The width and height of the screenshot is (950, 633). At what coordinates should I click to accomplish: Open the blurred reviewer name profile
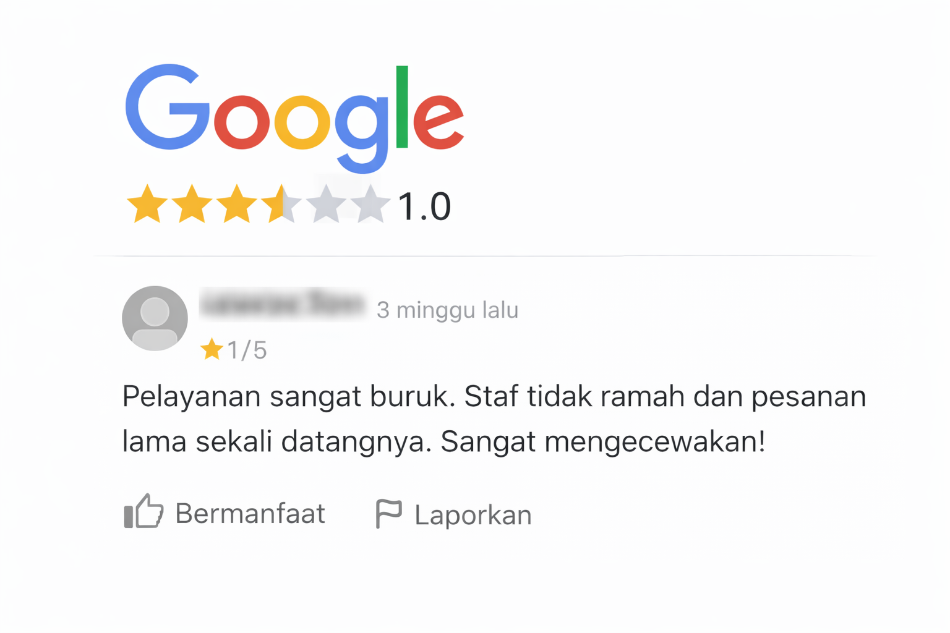(x=283, y=305)
